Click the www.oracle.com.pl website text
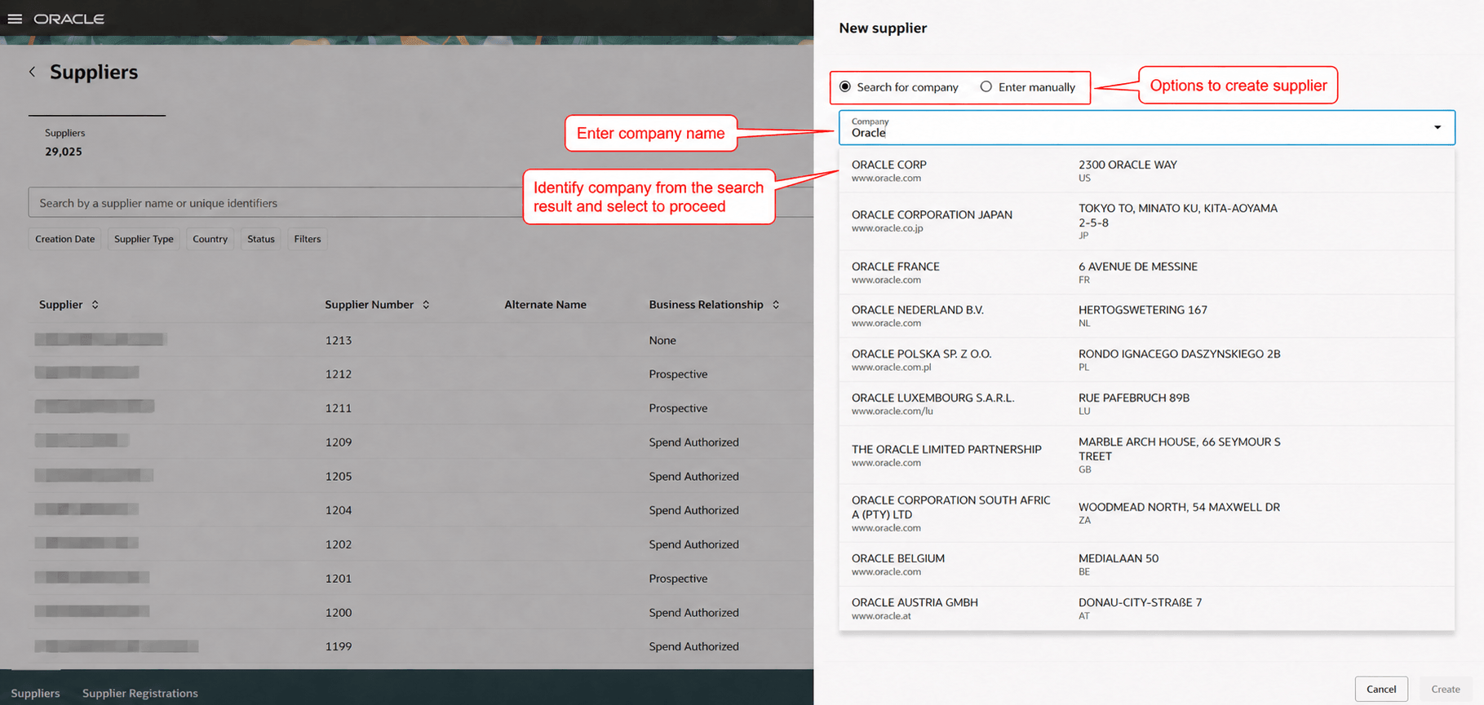The width and height of the screenshot is (1484, 705). click(x=892, y=367)
